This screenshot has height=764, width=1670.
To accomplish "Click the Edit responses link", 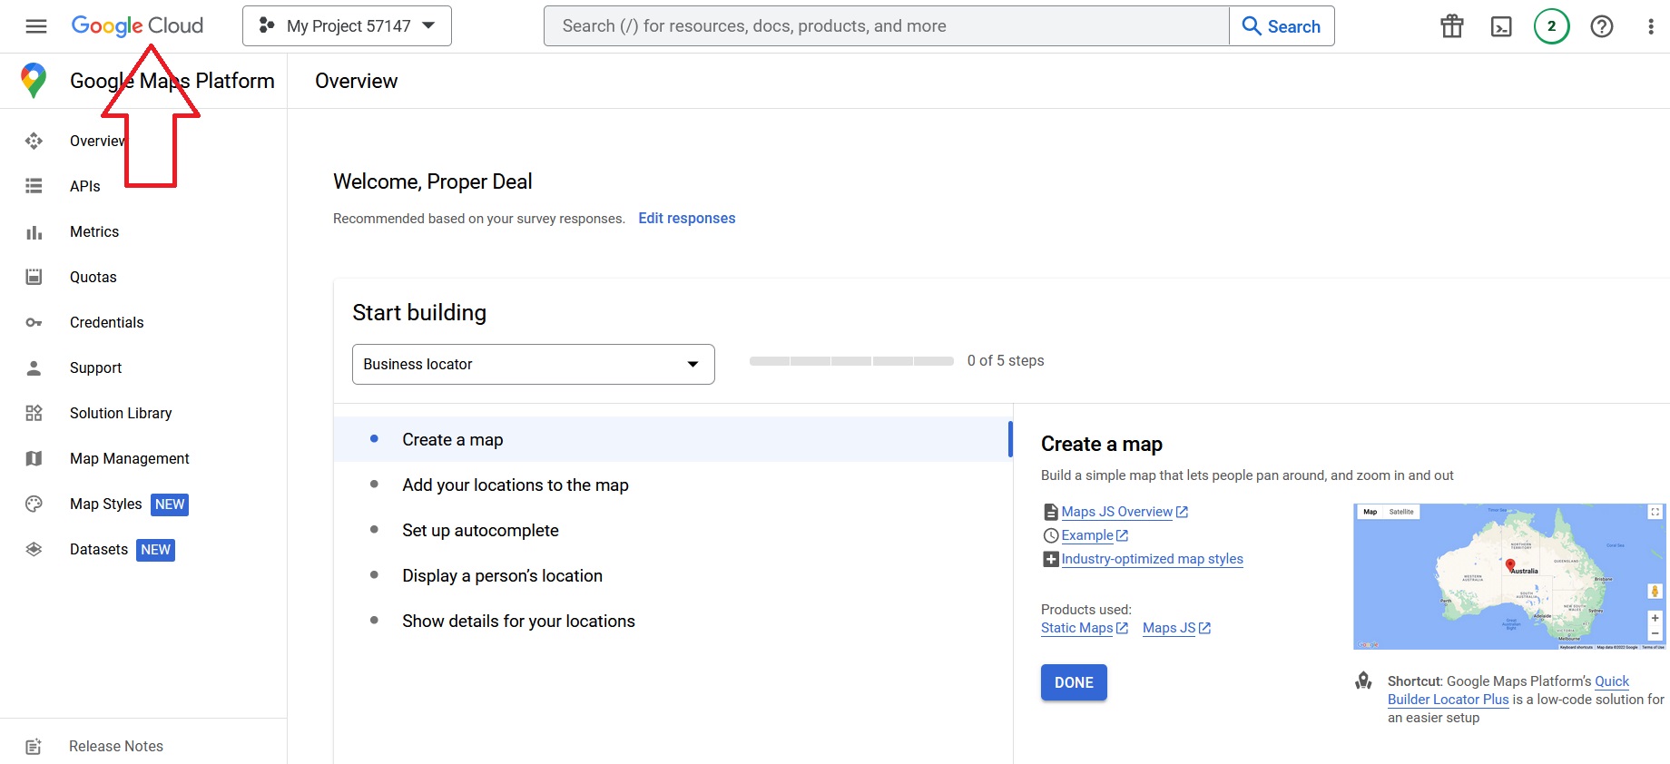I will (x=687, y=218).
